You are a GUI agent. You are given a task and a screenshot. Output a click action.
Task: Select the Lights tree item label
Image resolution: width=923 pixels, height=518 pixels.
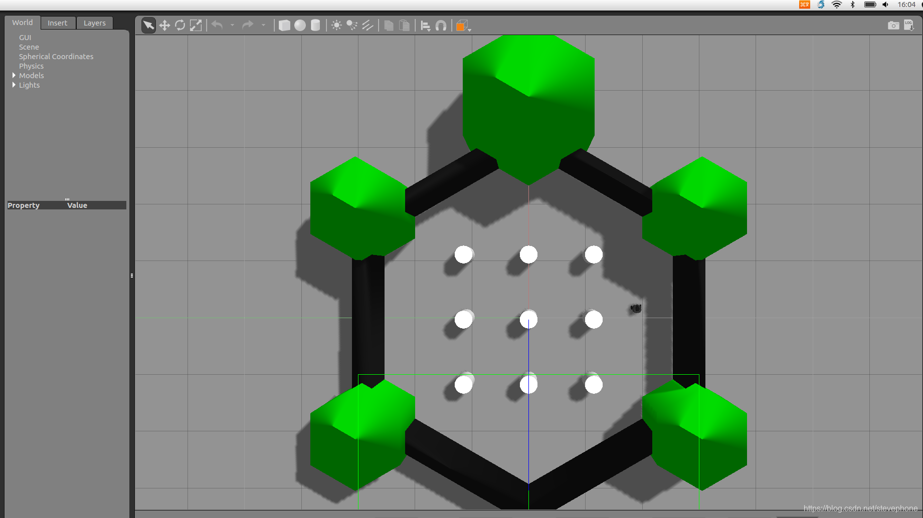tap(29, 85)
